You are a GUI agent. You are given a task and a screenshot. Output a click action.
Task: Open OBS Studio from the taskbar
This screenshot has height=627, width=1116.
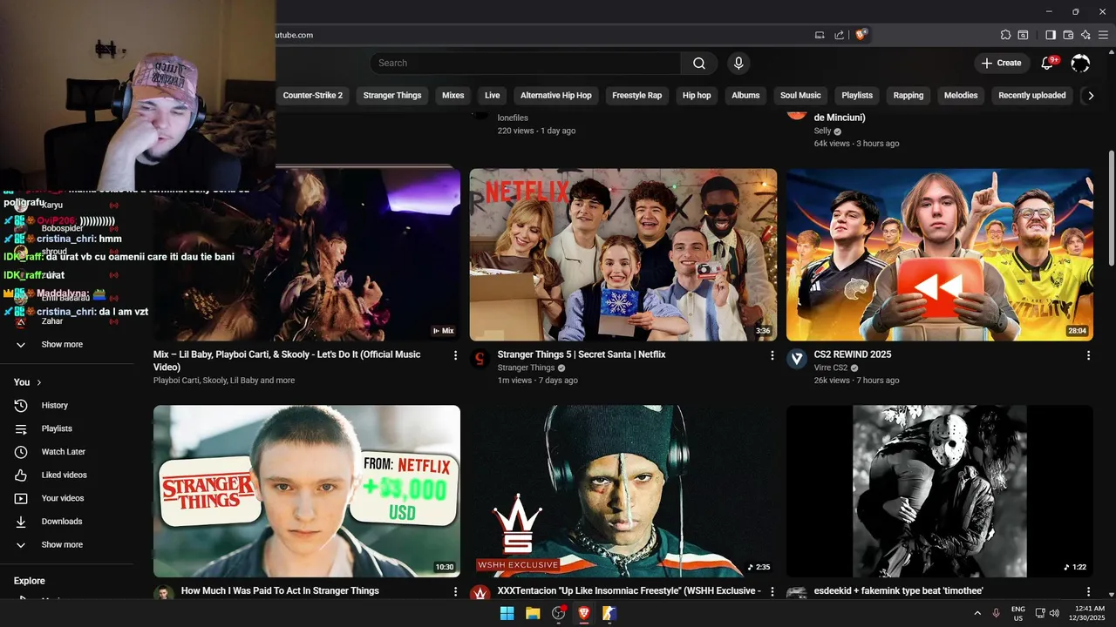click(x=559, y=613)
